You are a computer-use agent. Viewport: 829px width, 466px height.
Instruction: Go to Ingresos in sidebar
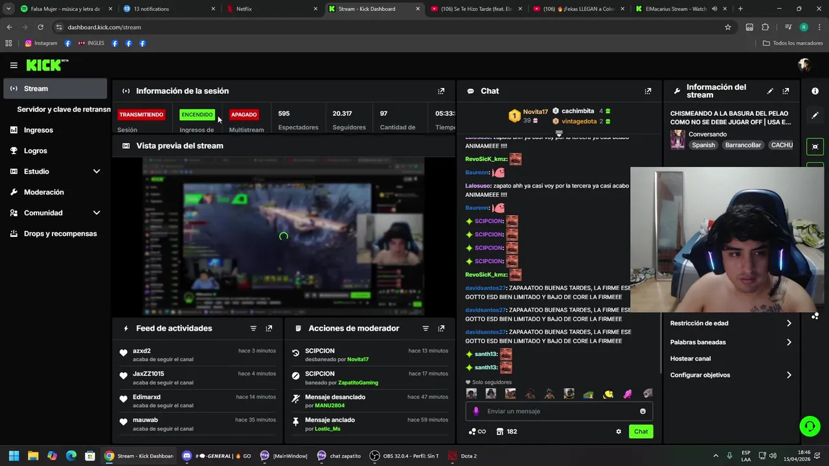tap(55, 130)
